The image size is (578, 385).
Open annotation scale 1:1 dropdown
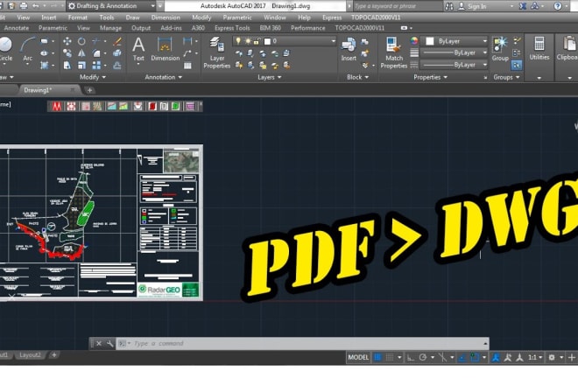535,357
